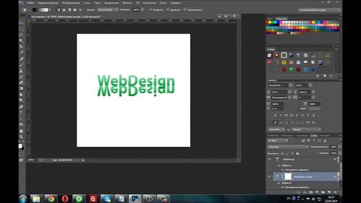Click the layer opacity value field

tap(333, 147)
